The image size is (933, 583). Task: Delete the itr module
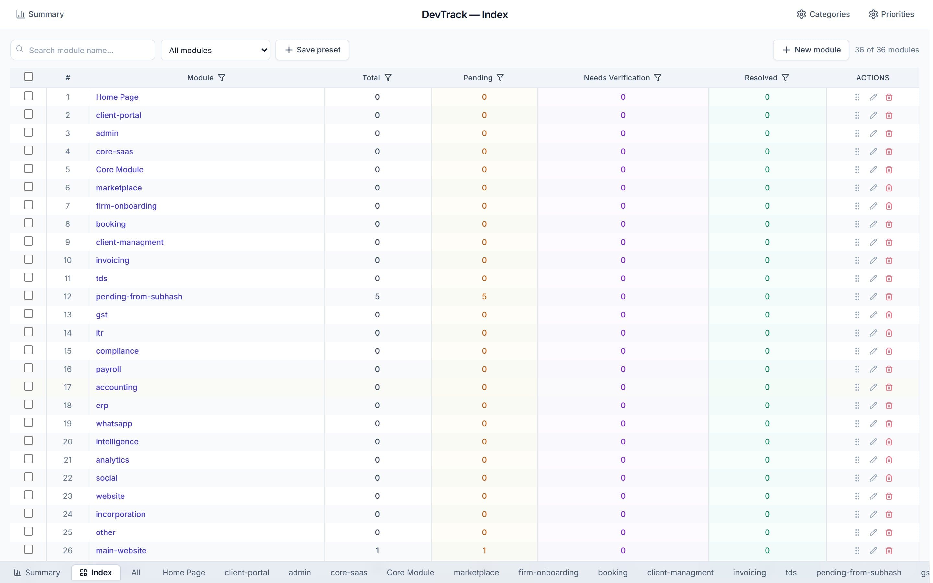[889, 333]
